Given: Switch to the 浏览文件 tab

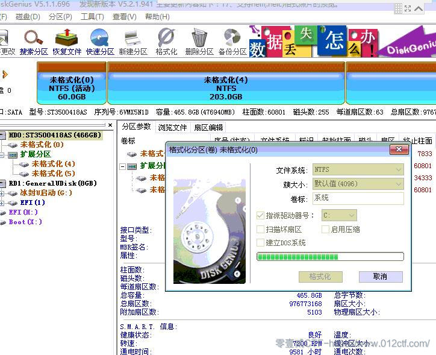Looking at the screenshot, I should (x=172, y=127).
